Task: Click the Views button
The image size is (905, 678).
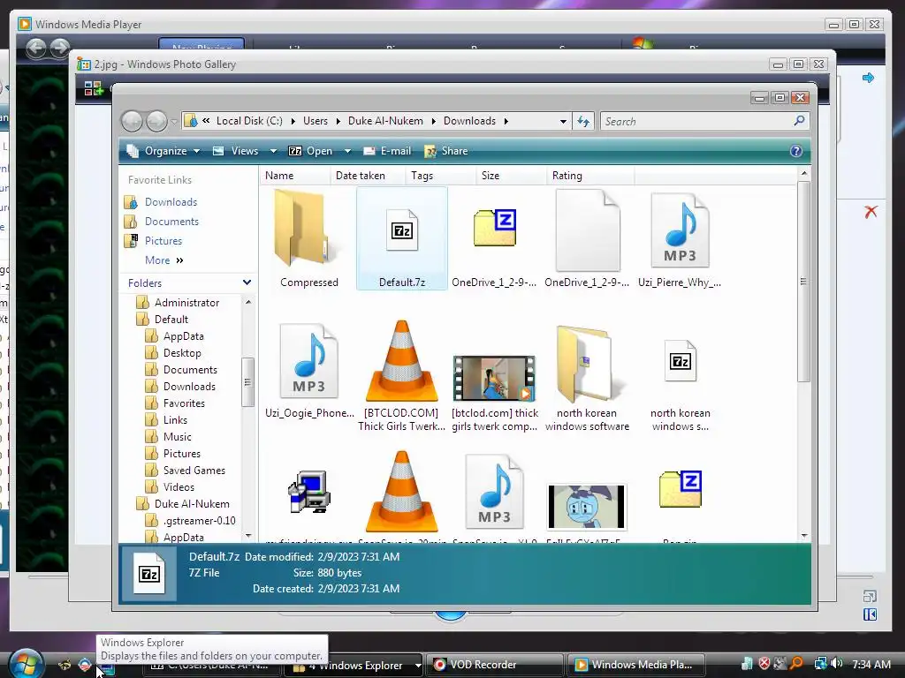Action: point(235,151)
